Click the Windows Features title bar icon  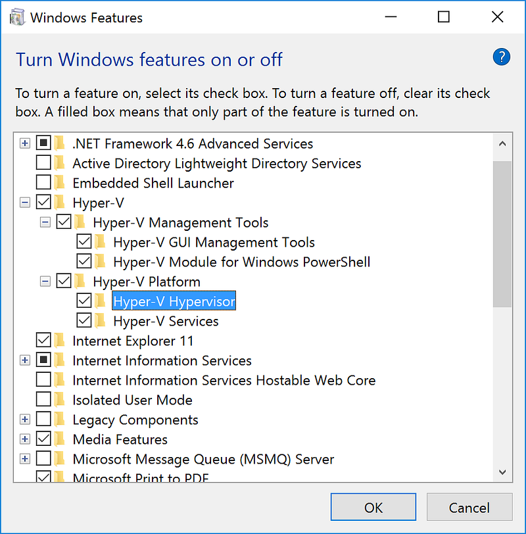17,17
